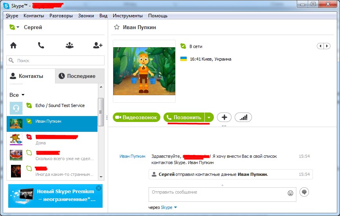Open the dial pad phone icon

(x=41, y=45)
